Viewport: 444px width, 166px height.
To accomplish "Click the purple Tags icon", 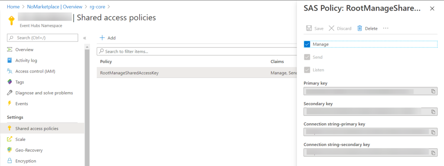I will pos(10,82).
